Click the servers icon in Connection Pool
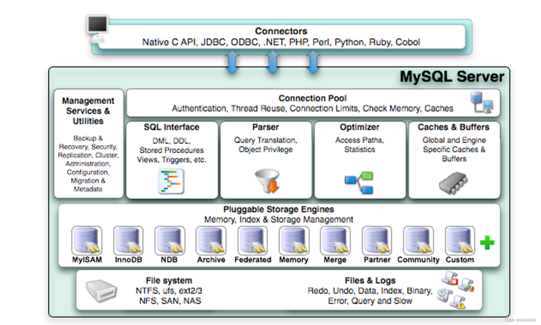The height and width of the screenshot is (325, 541). click(482, 102)
